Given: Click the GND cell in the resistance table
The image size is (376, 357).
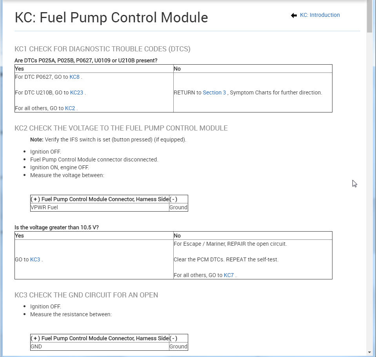Looking at the screenshot, I should point(36,346).
